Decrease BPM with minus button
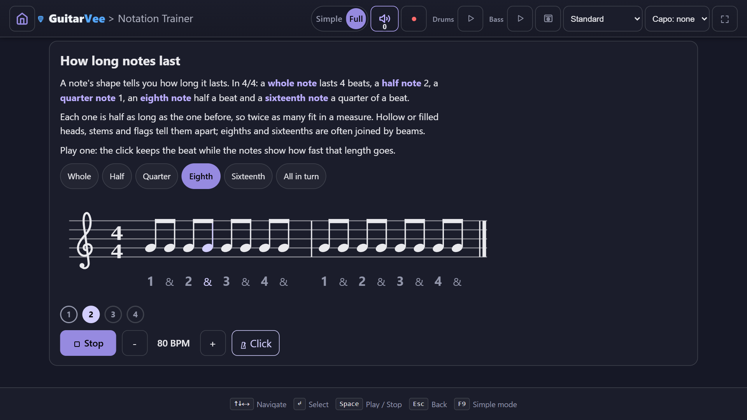This screenshot has height=420, width=747. coord(135,343)
